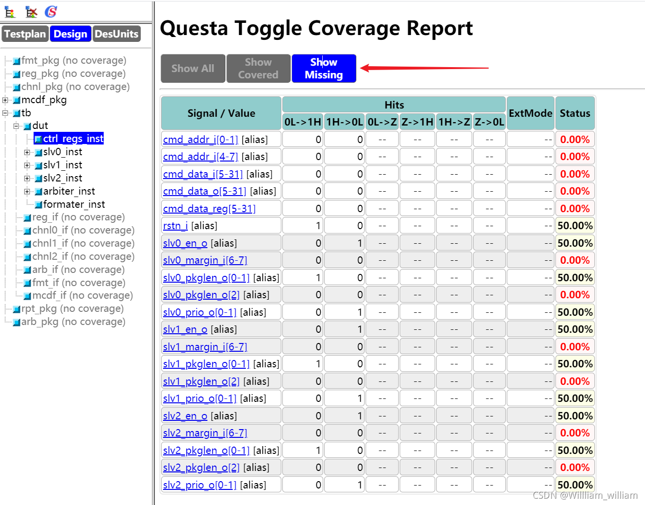
Task: Click the module icon beside arb_pkg
Action: pos(15,322)
